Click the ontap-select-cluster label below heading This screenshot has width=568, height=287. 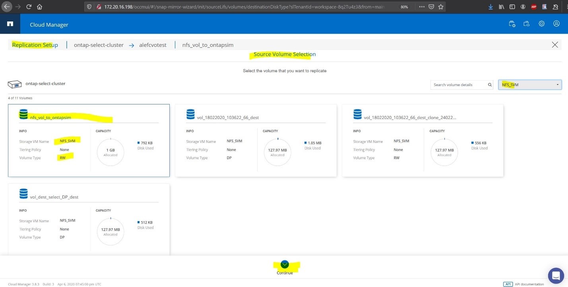(45, 84)
